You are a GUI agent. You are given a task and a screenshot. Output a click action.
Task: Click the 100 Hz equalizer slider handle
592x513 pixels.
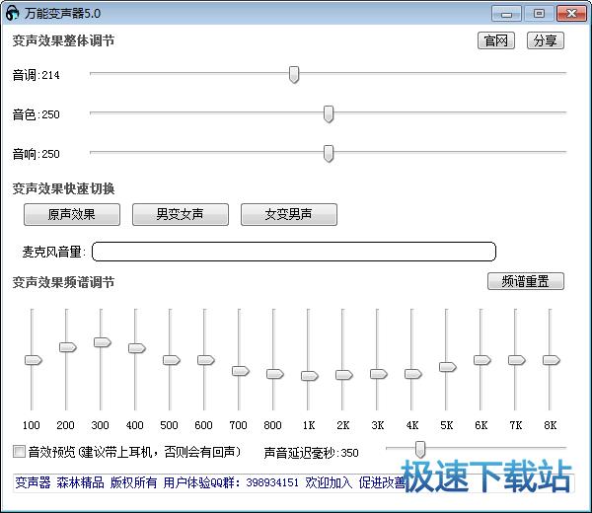click(x=33, y=360)
